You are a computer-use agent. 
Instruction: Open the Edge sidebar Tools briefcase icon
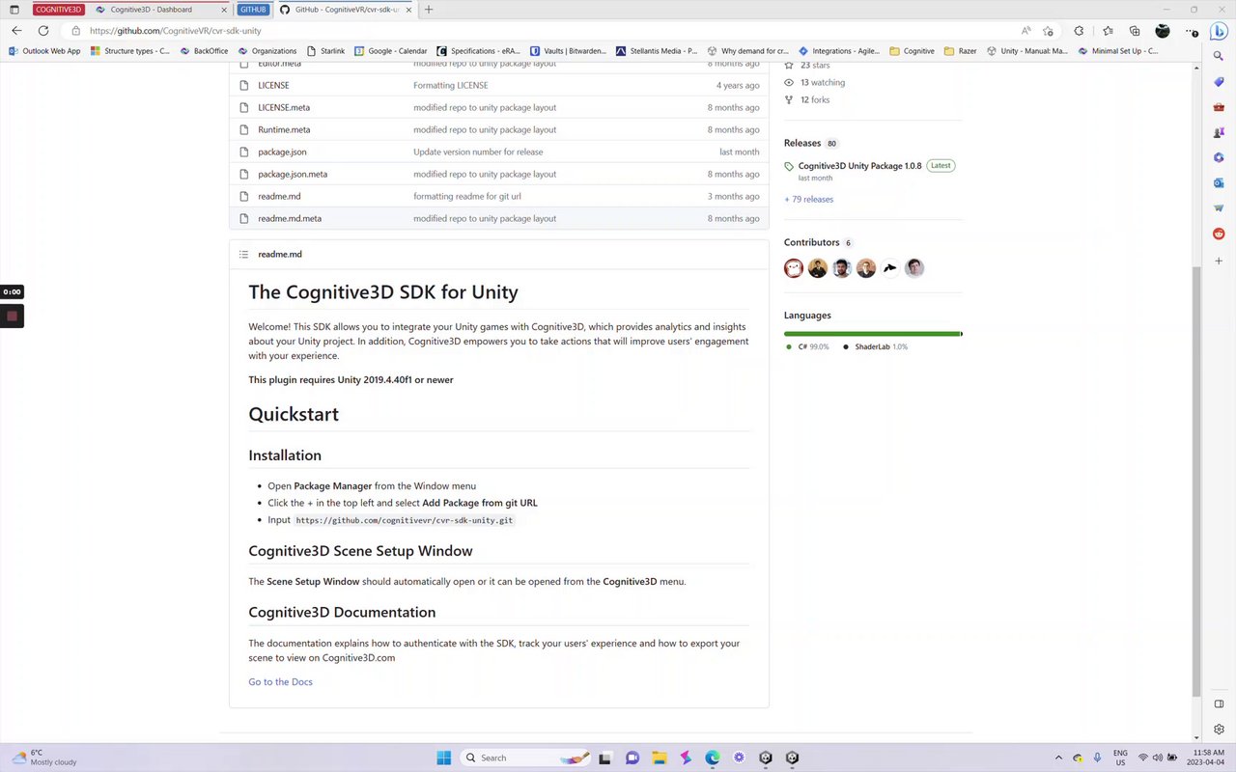1219,107
